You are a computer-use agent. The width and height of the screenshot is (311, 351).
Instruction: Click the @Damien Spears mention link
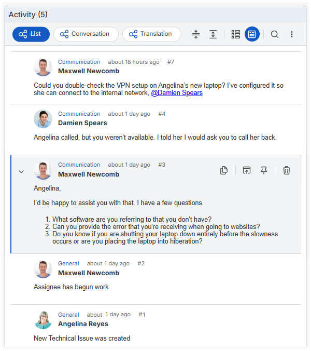pos(177,93)
